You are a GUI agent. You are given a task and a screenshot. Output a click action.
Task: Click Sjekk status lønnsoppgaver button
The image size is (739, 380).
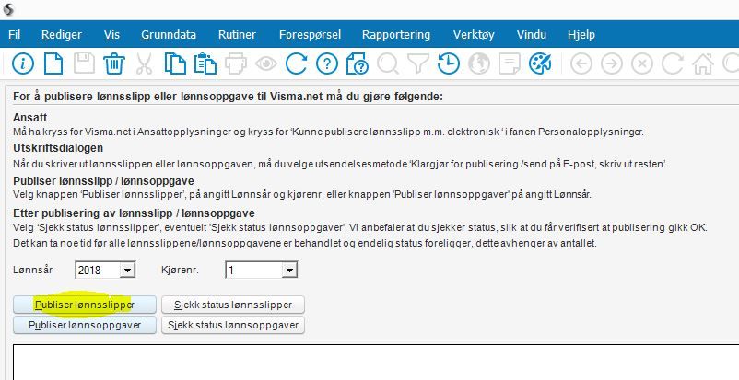(233, 325)
